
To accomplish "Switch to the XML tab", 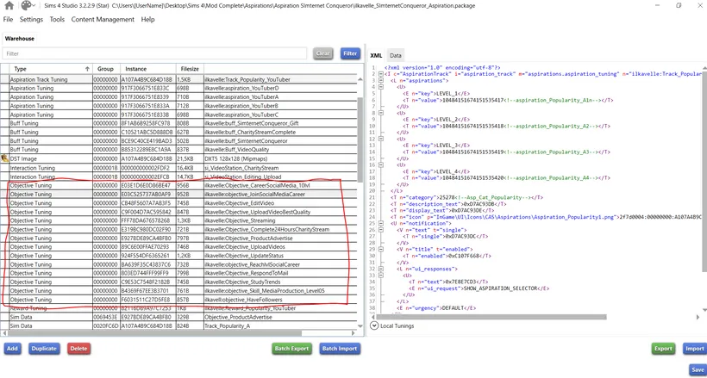I will point(376,55).
